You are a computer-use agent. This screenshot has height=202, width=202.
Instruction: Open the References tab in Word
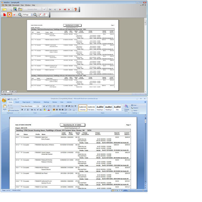click(37, 102)
